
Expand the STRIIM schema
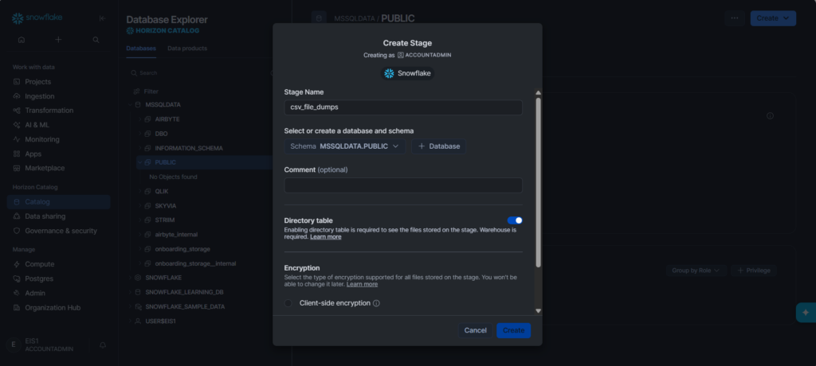[x=140, y=220]
